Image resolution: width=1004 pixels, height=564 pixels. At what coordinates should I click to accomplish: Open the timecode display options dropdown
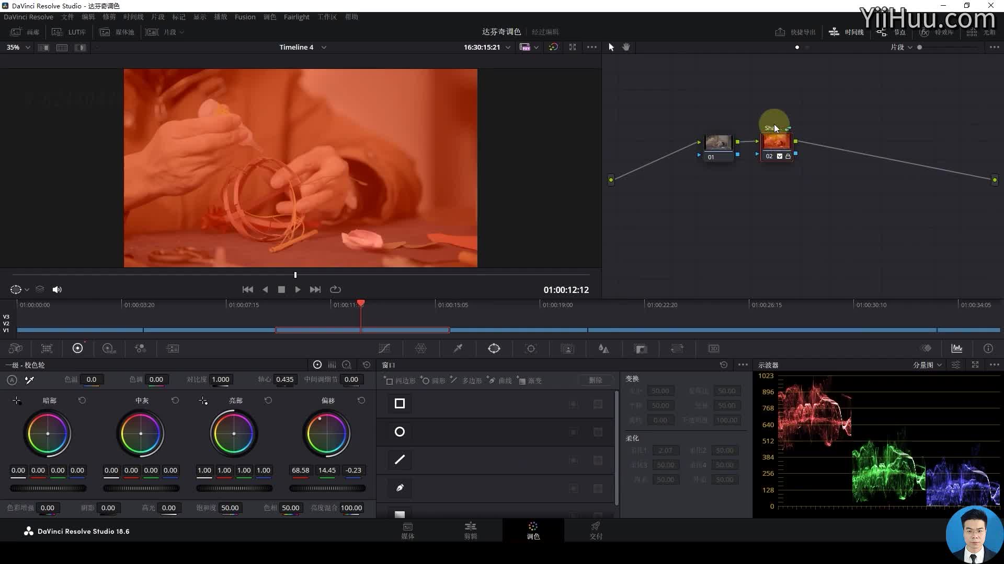point(508,48)
